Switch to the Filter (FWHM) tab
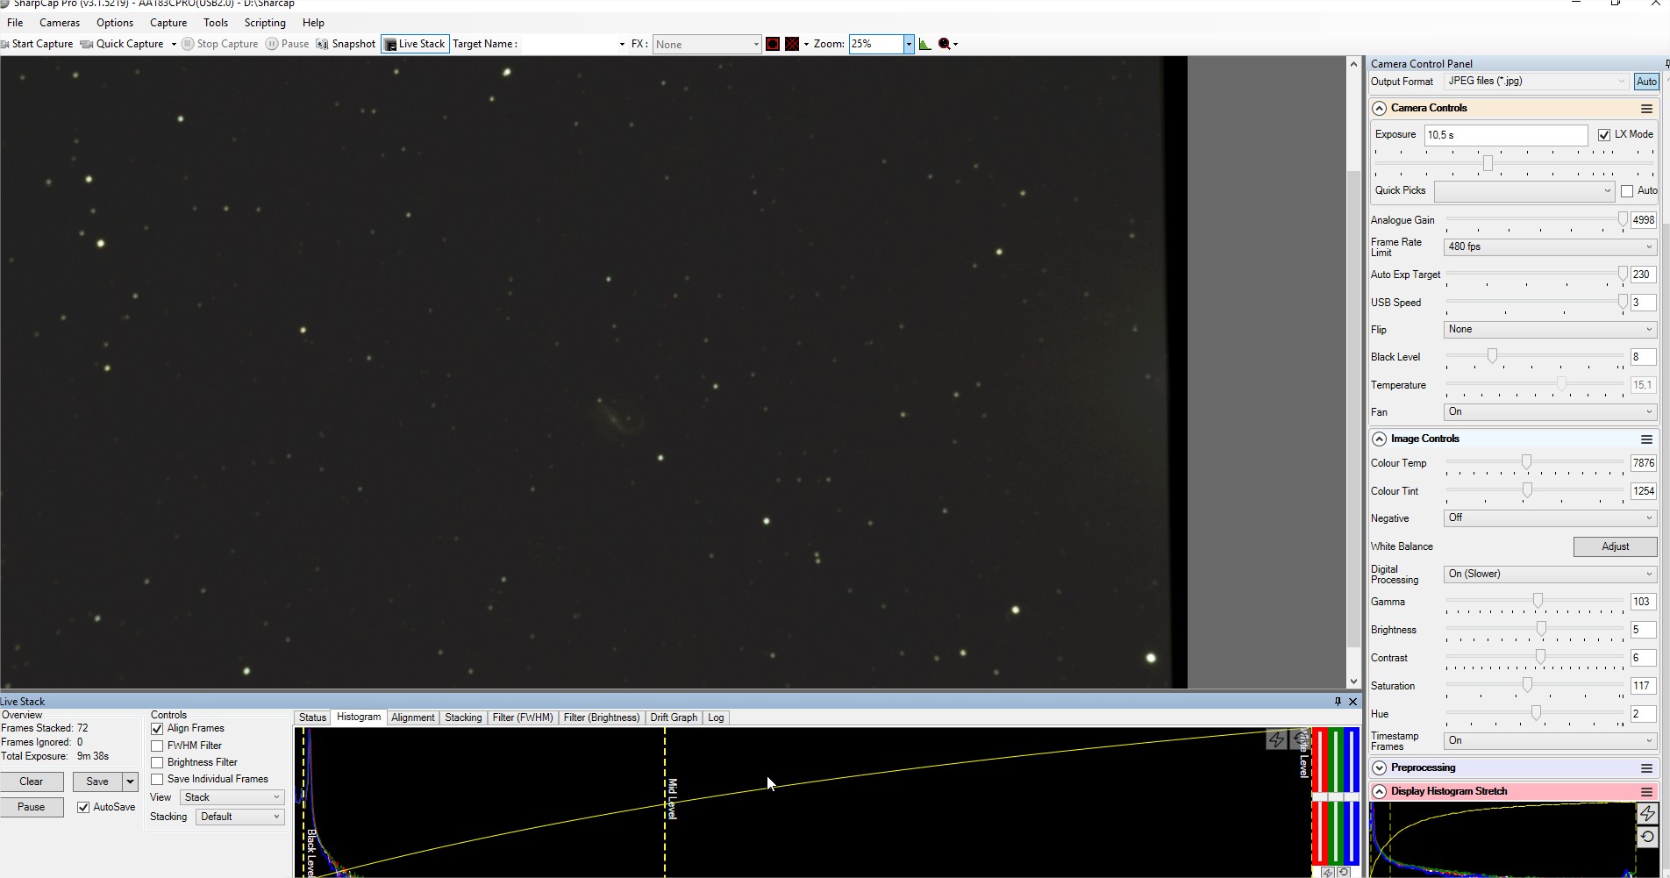This screenshot has width=1670, height=878. [x=523, y=718]
